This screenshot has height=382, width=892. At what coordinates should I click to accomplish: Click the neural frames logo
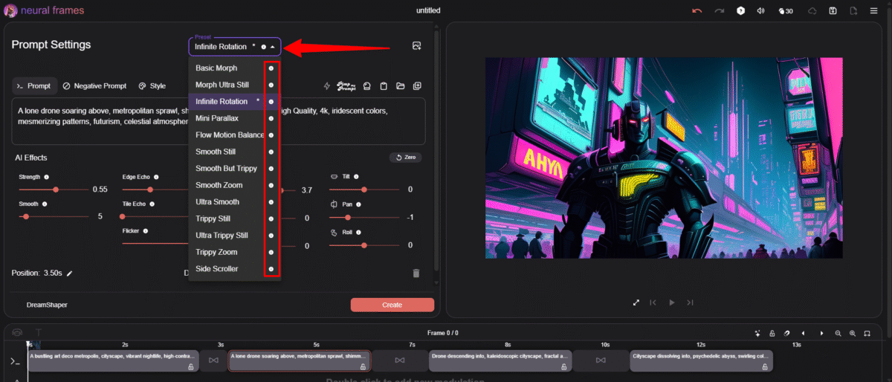tap(45, 11)
